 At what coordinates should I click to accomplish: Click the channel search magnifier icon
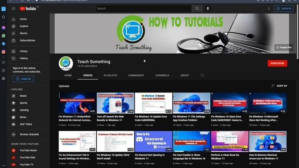tap(202, 76)
